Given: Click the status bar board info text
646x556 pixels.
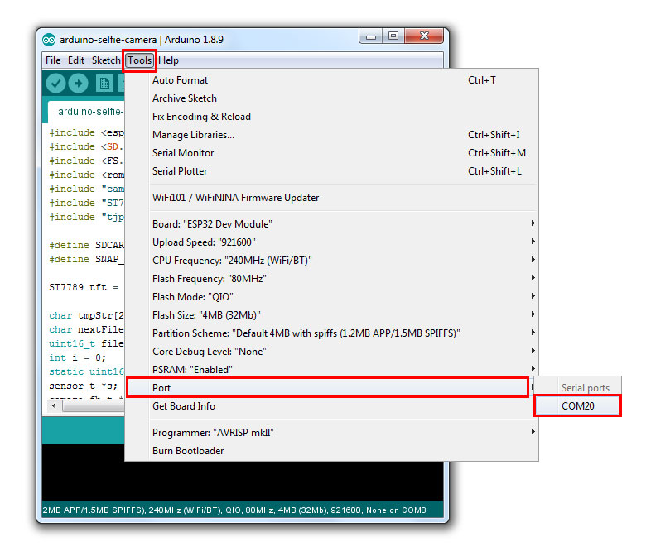Looking at the screenshot, I should tap(234, 510).
